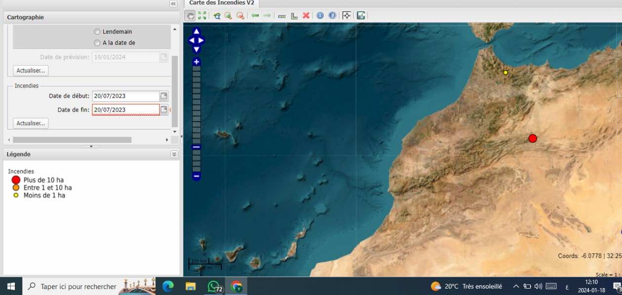The height and width of the screenshot is (295, 622).
Task: Open calendar picker for Date de fin
Action: pos(164,110)
